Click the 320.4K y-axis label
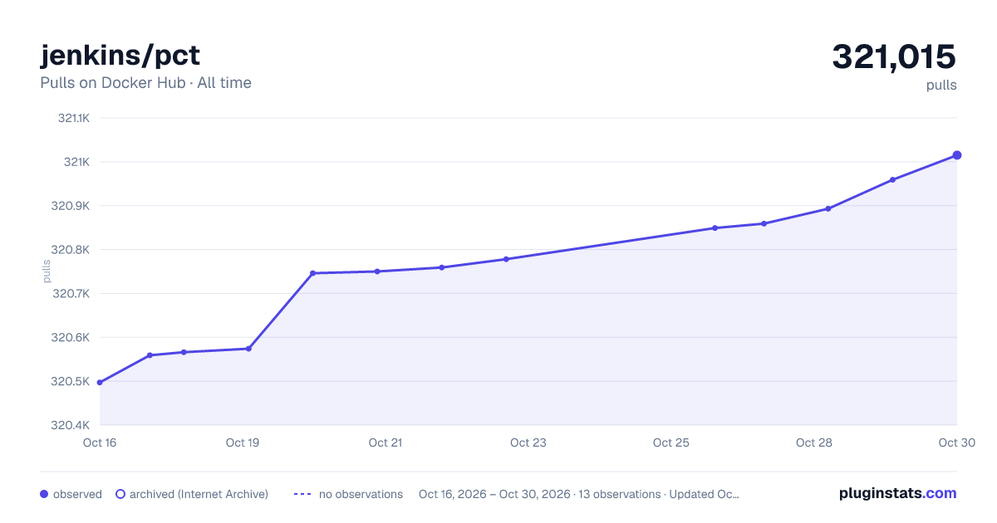The image size is (997, 523). click(x=71, y=426)
